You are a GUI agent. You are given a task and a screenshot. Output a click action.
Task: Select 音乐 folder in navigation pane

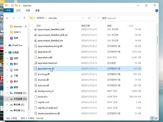tap(14, 82)
